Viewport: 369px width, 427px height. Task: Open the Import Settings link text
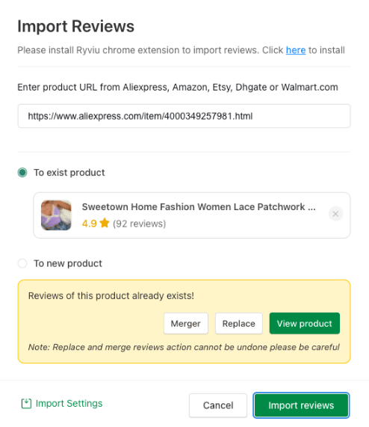pos(69,403)
